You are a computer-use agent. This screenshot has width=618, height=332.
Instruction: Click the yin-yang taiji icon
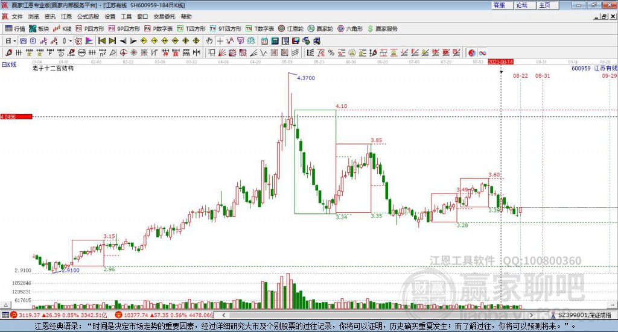coord(472,52)
